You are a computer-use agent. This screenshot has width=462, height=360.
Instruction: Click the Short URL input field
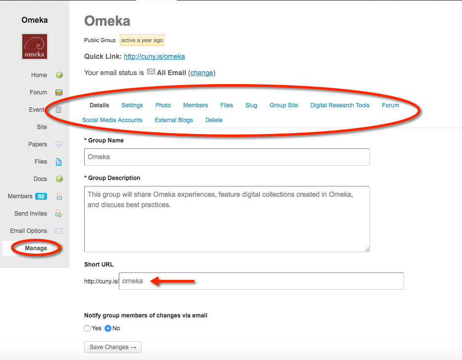click(261, 281)
